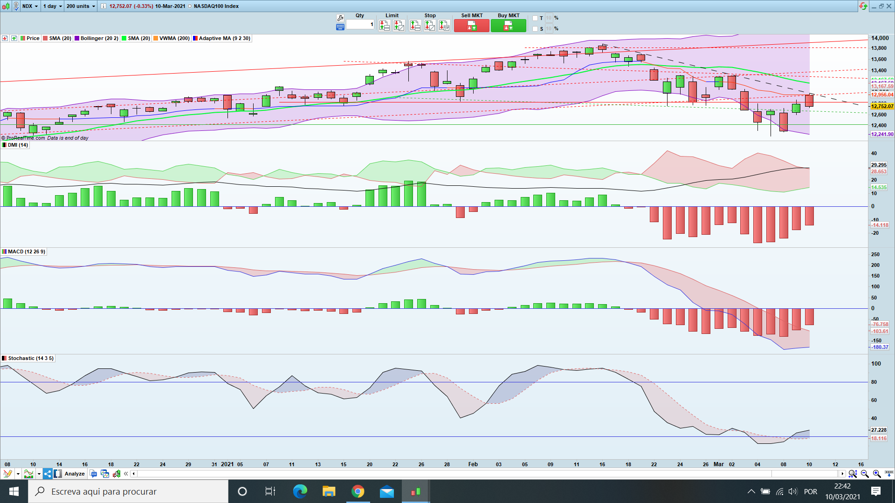Click the blue share icon
This screenshot has width=895, height=503.
[48, 474]
